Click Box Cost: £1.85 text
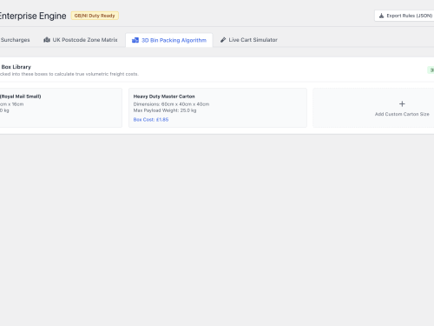This screenshot has width=434, height=326. tap(151, 120)
